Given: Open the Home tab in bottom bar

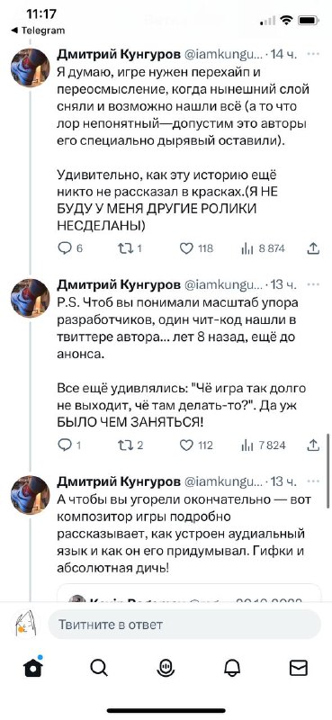Looking at the screenshot, I should pos(33,667).
